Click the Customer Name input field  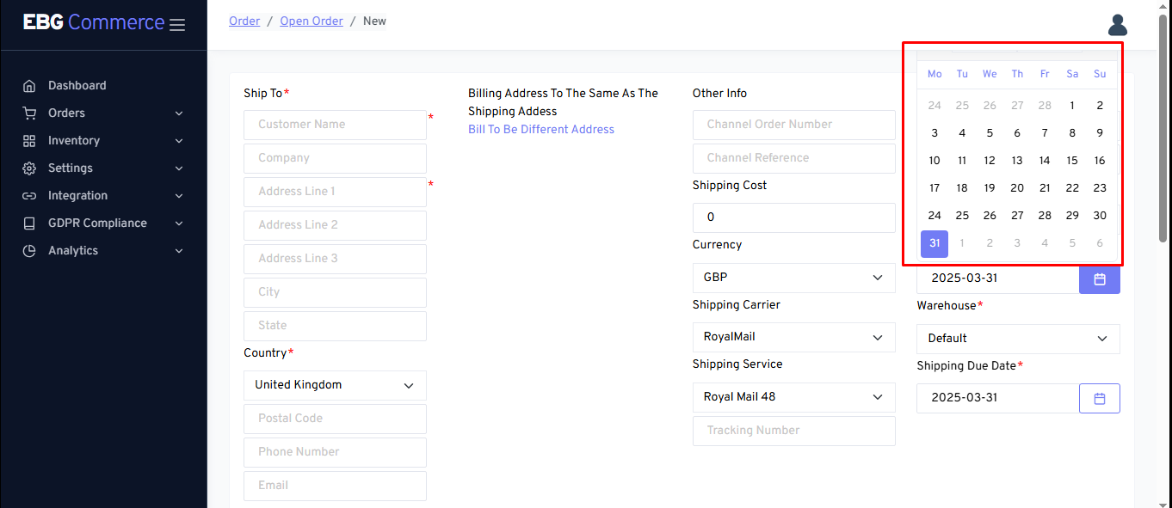pyautogui.click(x=335, y=125)
